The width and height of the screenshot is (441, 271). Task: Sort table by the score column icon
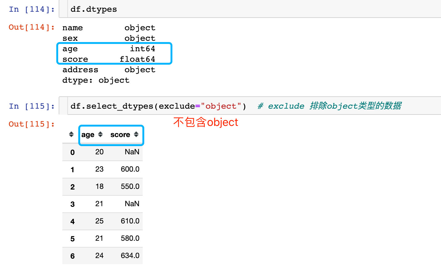tap(136, 134)
